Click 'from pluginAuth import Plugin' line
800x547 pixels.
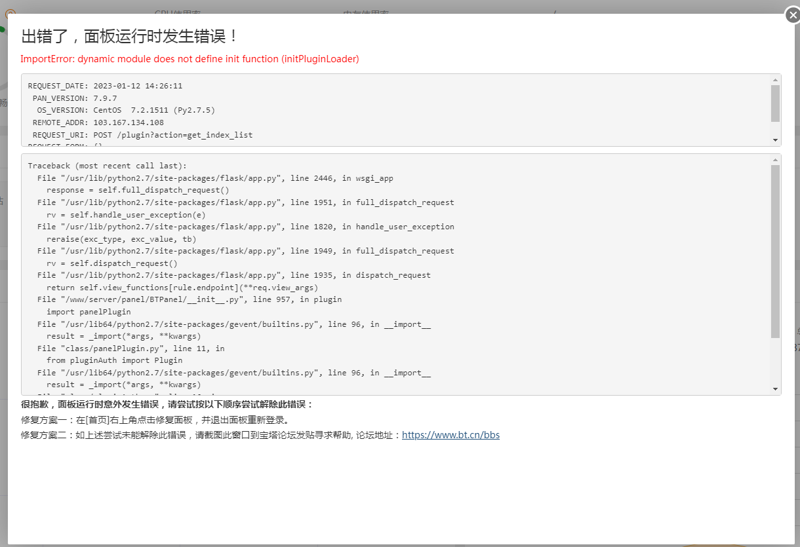(114, 360)
